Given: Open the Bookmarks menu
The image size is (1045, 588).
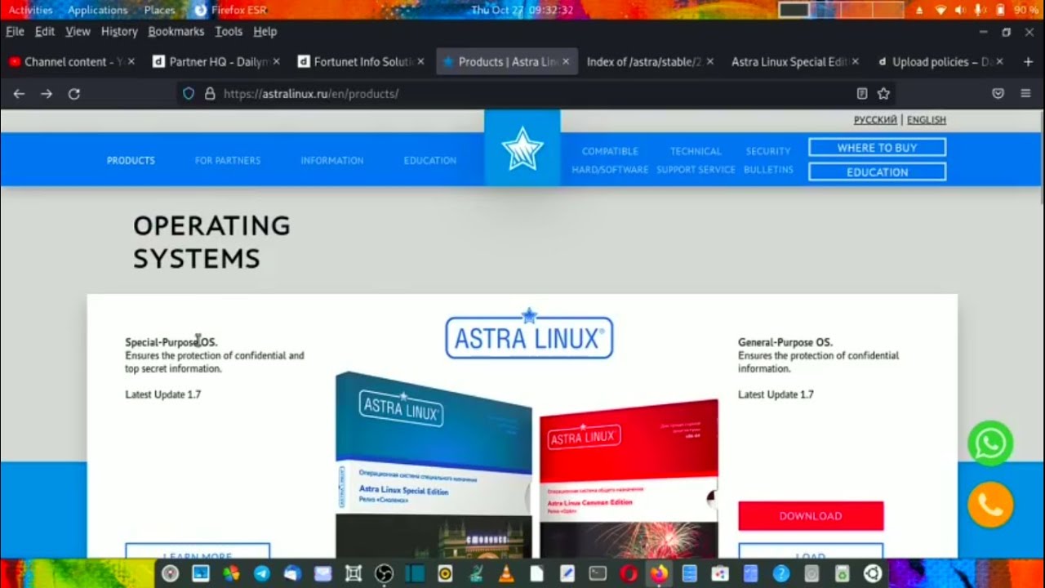Looking at the screenshot, I should pos(176,31).
